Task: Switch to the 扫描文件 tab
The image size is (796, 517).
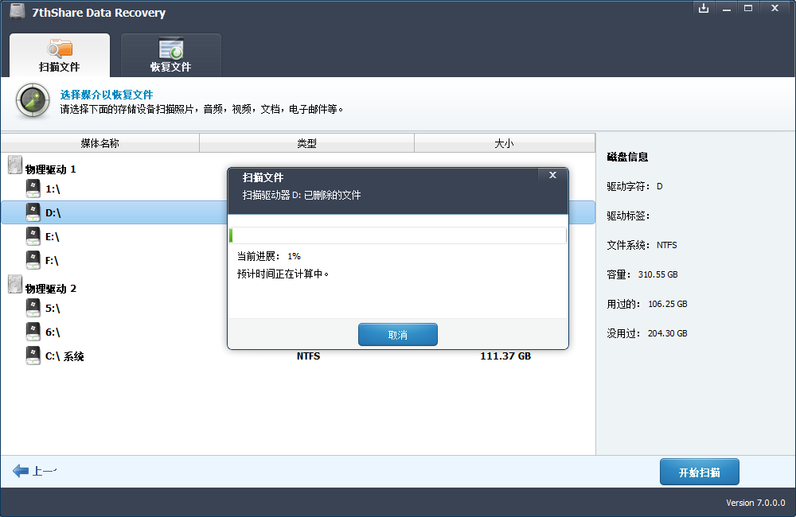Action: point(59,56)
